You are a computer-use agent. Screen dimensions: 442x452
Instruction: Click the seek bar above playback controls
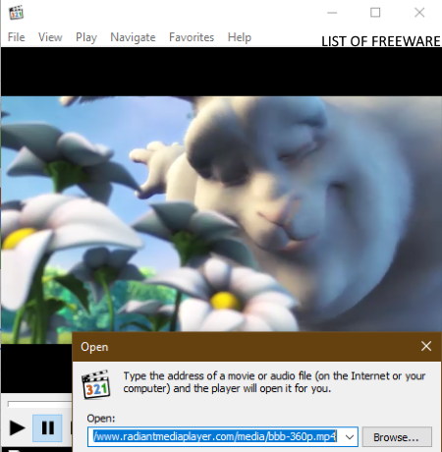[39, 404]
